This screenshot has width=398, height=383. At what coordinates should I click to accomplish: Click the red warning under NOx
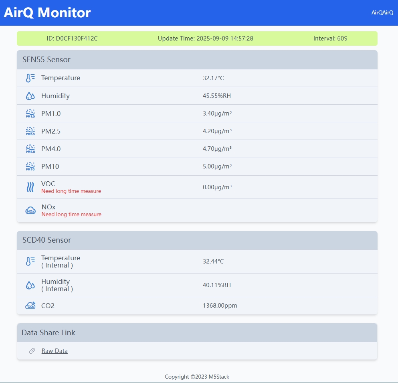pos(71,214)
